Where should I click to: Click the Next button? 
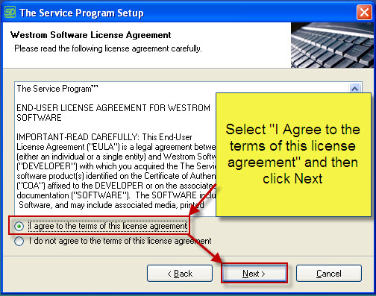tap(254, 274)
